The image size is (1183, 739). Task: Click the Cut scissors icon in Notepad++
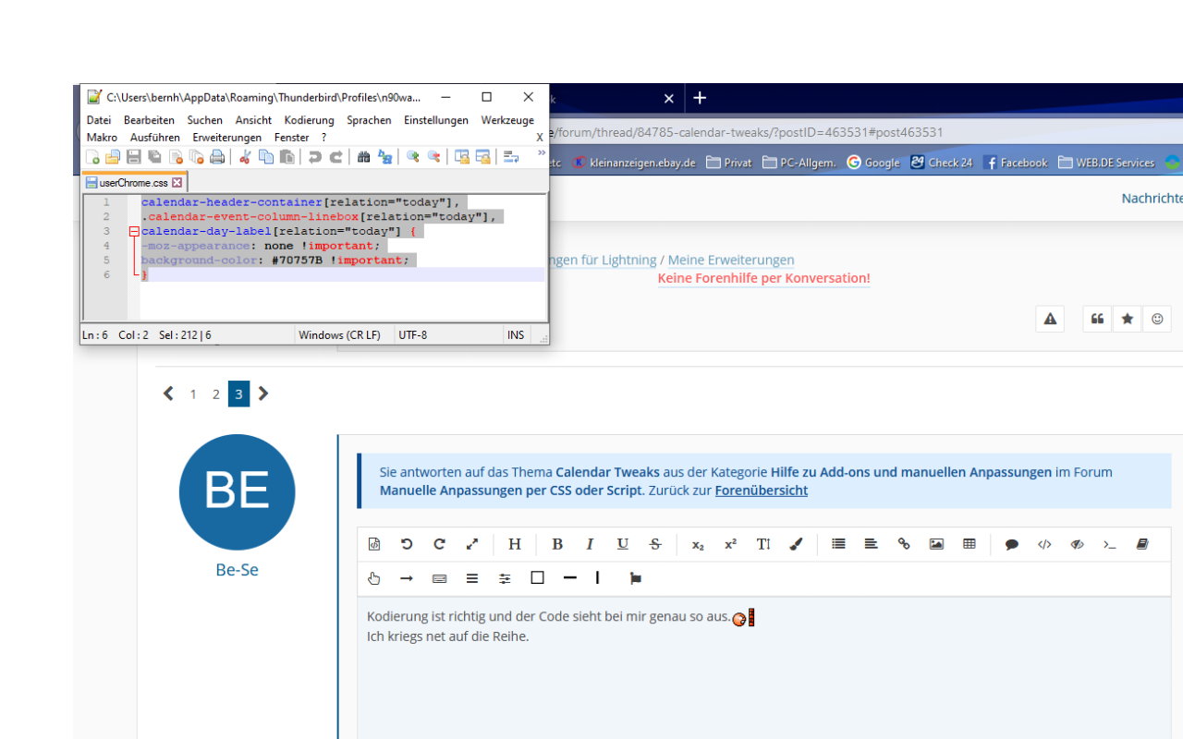point(245,157)
